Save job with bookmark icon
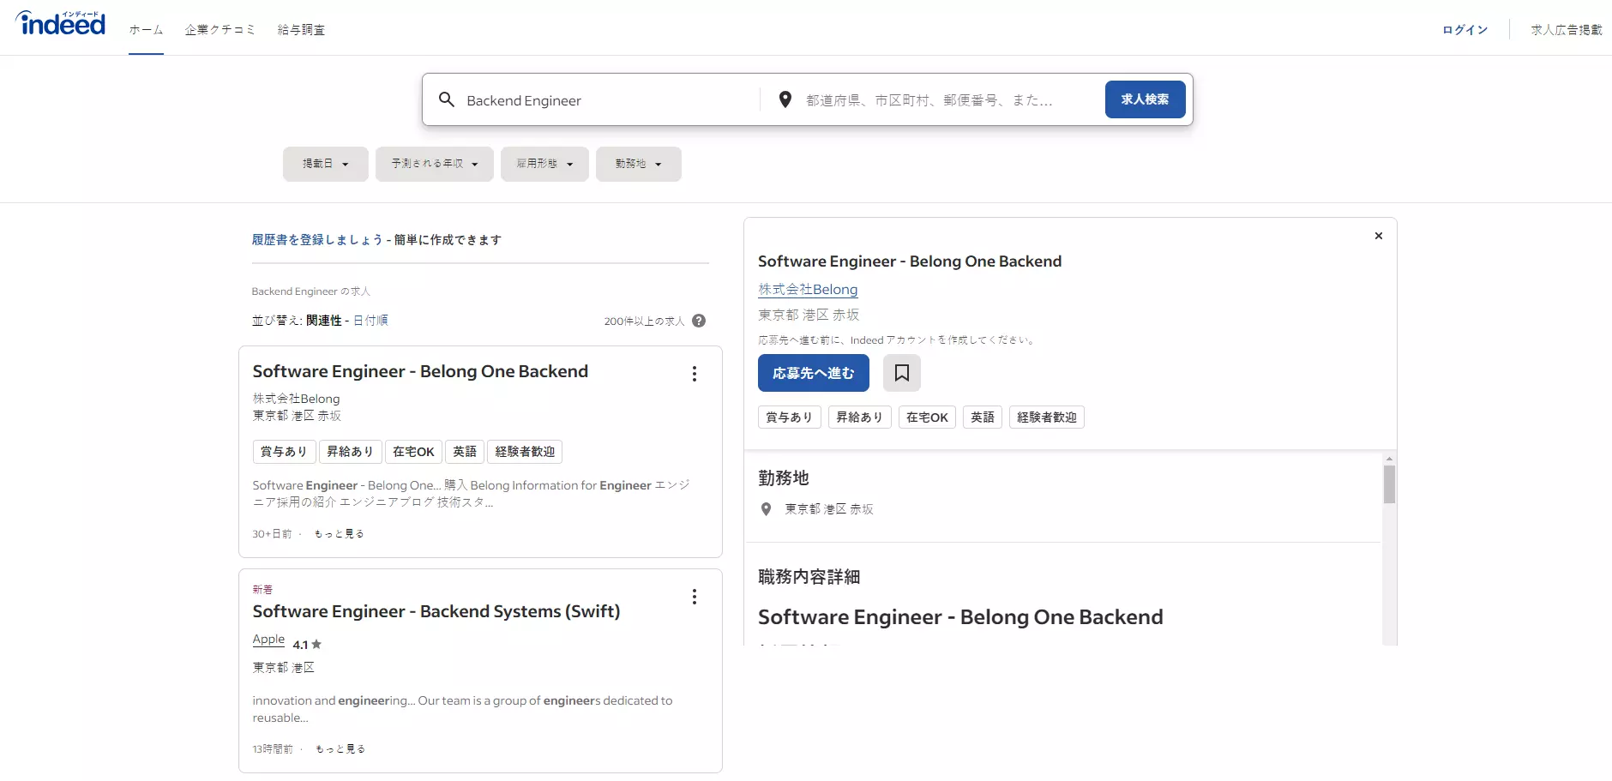The image size is (1612, 781). tap(902, 373)
